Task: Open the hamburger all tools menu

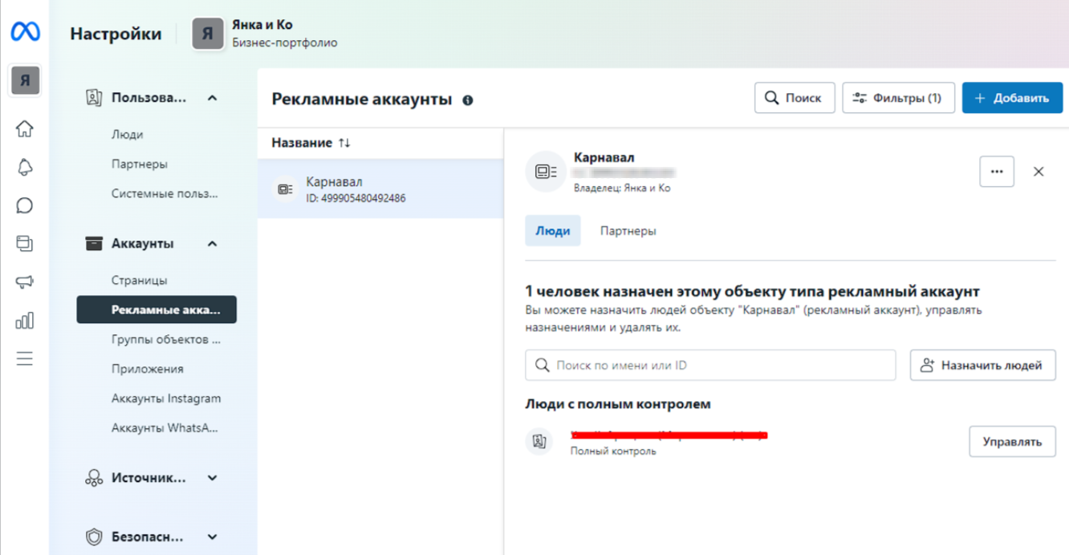Action: 25,359
